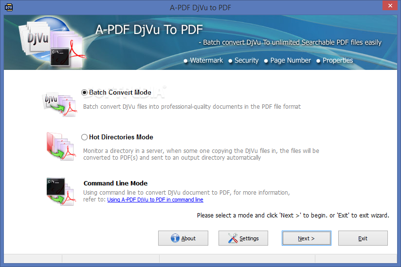Close the A-PDF DjVu to PDF window
Screen dimensions: 401x267
390,5
